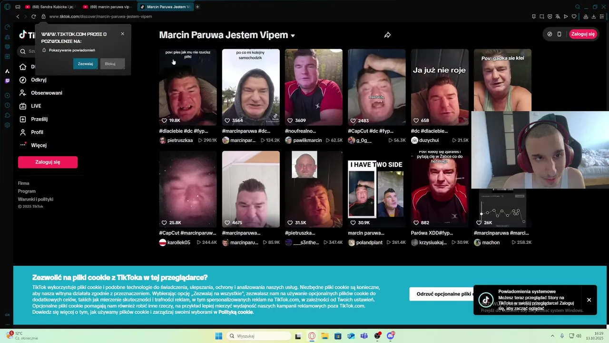Click pietruszkaa username
This screenshot has height=343, width=609.
point(180,141)
